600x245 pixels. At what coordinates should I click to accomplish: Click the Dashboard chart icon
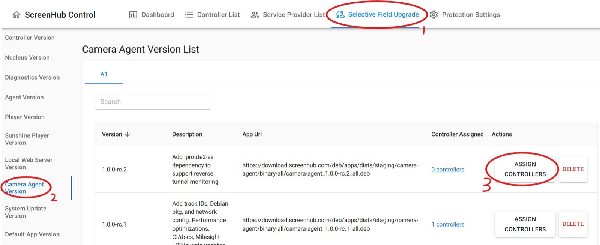133,15
